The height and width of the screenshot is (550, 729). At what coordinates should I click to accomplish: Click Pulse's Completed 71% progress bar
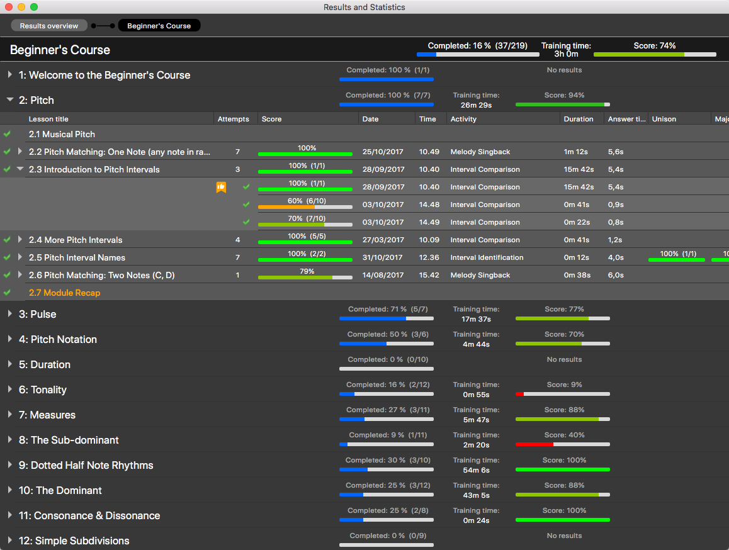[x=387, y=318]
